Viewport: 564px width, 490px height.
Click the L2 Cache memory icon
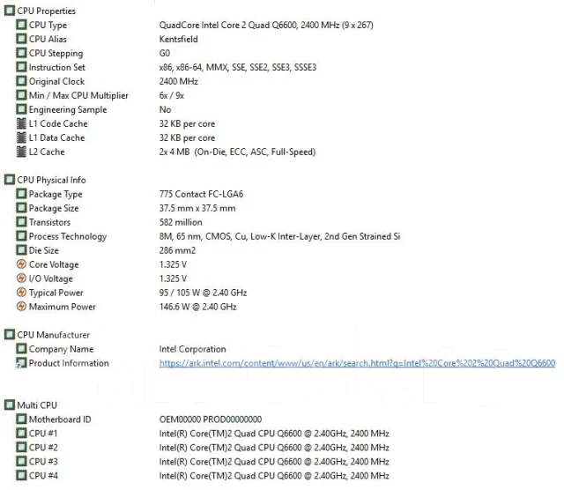pos(21,152)
